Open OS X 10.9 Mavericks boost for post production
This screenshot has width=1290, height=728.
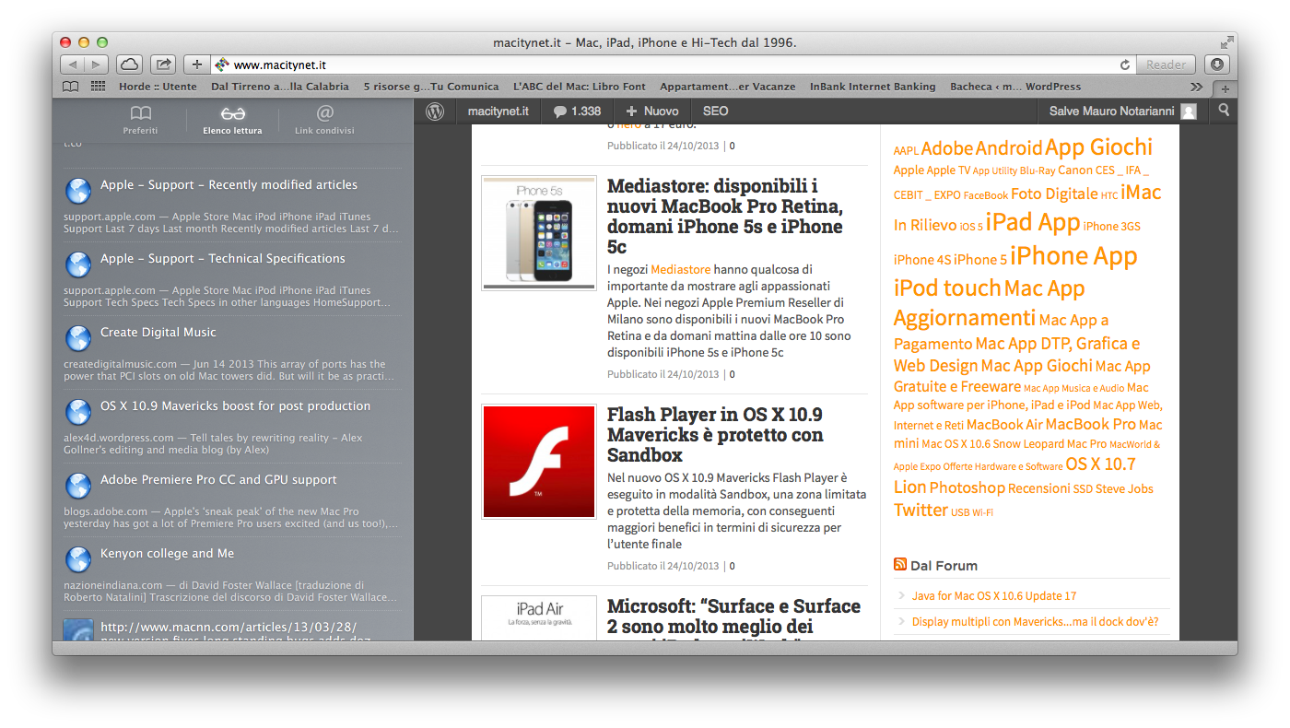click(232, 426)
